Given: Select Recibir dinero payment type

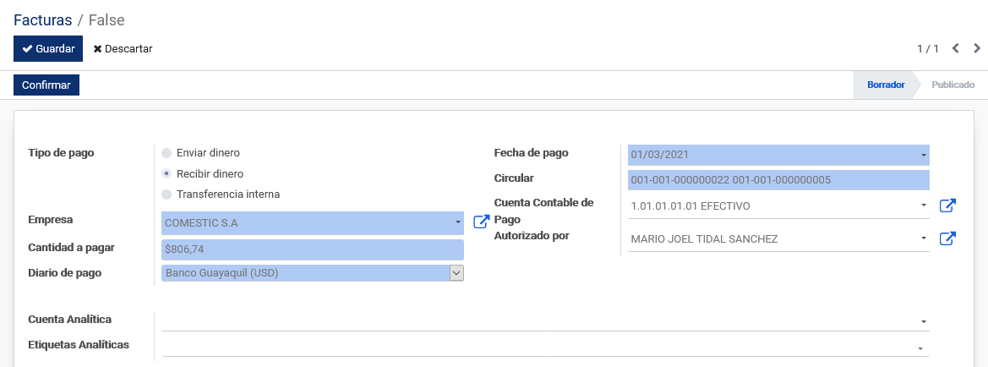Looking at the screenshot, I should [x=166, y=173].
